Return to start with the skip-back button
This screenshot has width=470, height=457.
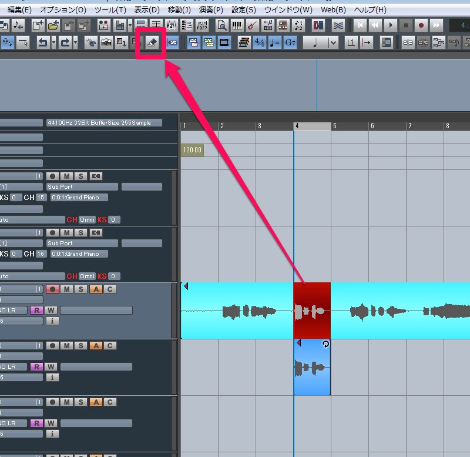pyautogui.click(x=360, y=25)
